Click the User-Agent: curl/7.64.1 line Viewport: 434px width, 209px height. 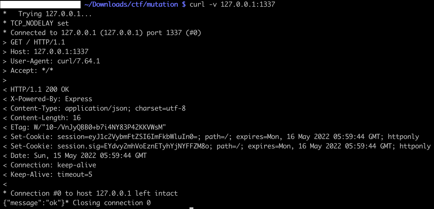click(55, 61)
